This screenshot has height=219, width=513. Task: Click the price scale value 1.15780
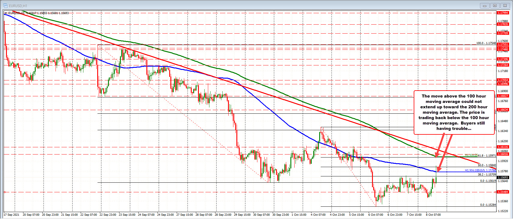[x=503, y=171]
